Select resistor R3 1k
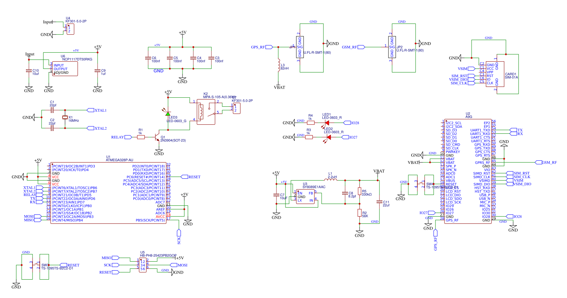 tap(309, 137)
